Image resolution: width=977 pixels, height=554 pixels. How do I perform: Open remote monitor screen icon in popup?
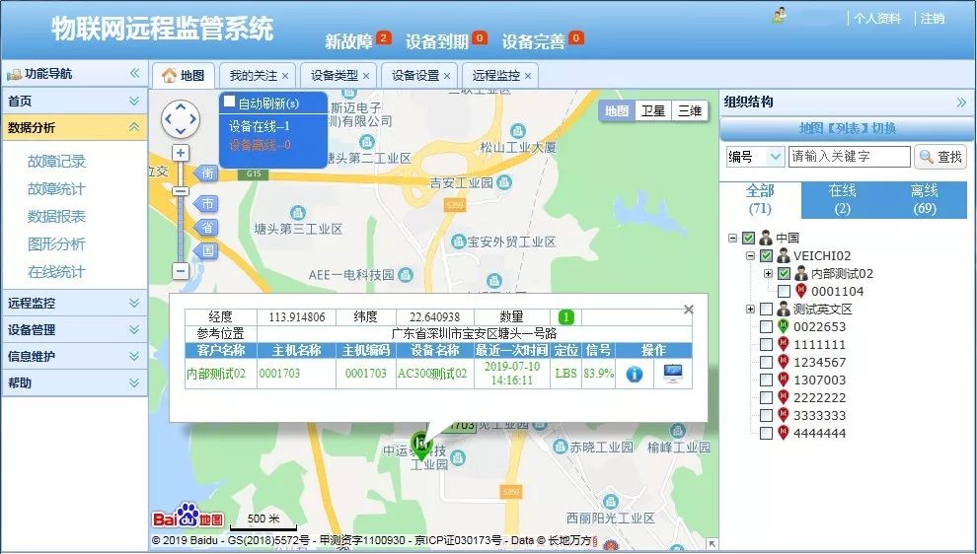673,374
